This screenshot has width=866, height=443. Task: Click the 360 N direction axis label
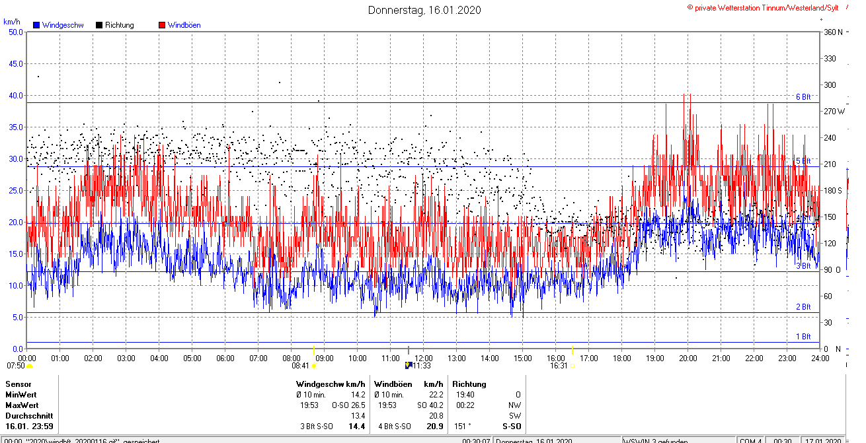pos(833,32)
